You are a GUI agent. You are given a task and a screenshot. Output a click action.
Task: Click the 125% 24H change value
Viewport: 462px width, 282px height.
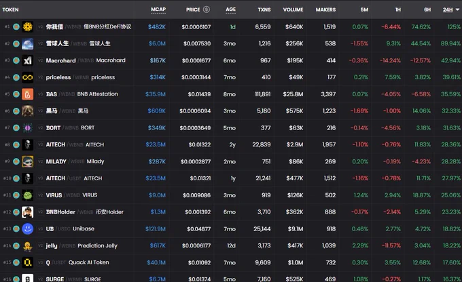(454, 26)
